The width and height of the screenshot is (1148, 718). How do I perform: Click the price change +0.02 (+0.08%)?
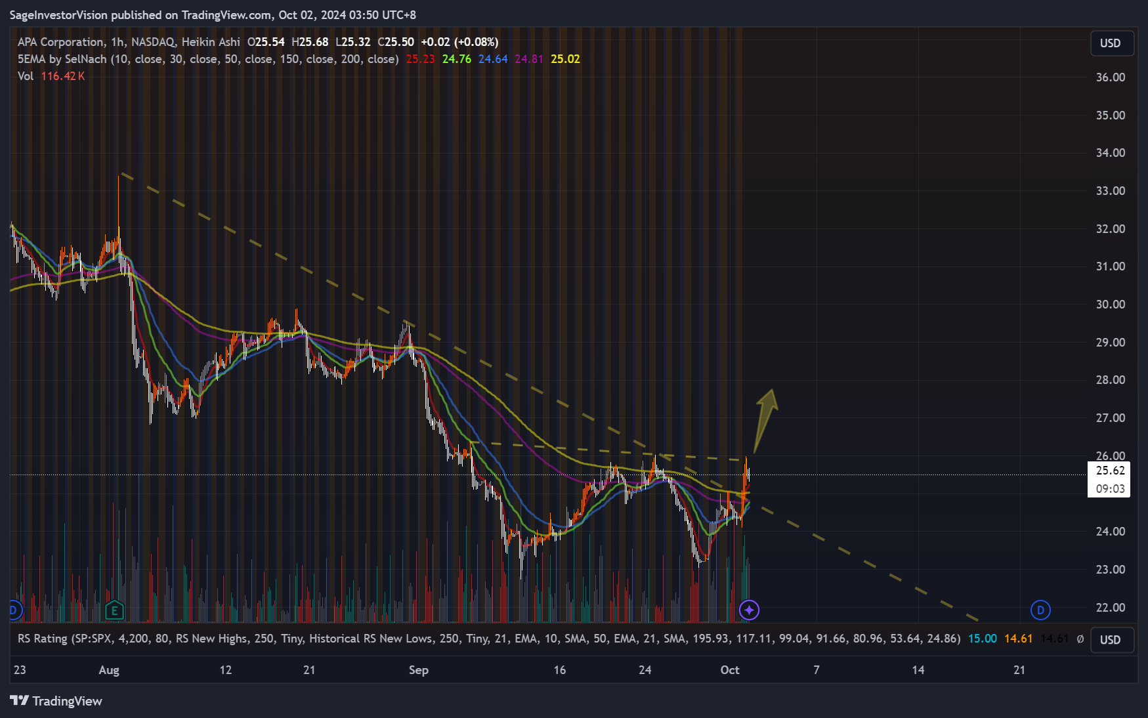coord(459,42)
